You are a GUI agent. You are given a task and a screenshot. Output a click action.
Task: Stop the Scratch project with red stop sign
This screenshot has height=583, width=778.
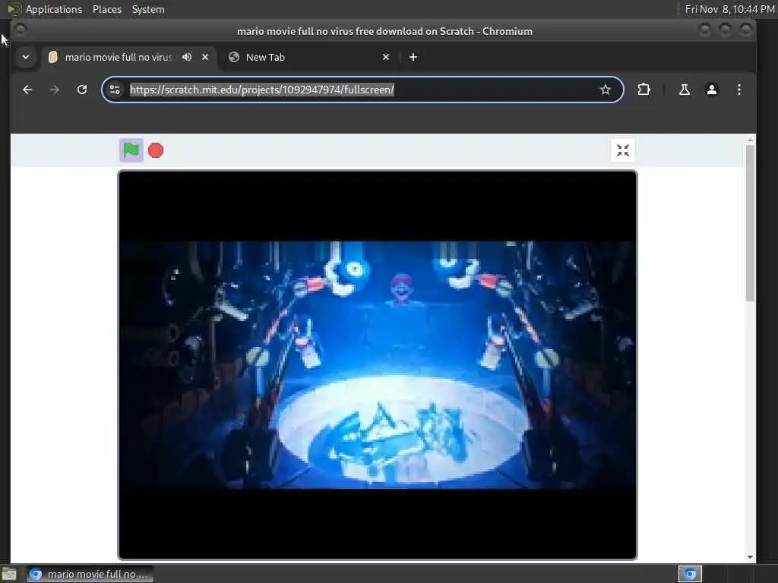[x=156, y=150]
